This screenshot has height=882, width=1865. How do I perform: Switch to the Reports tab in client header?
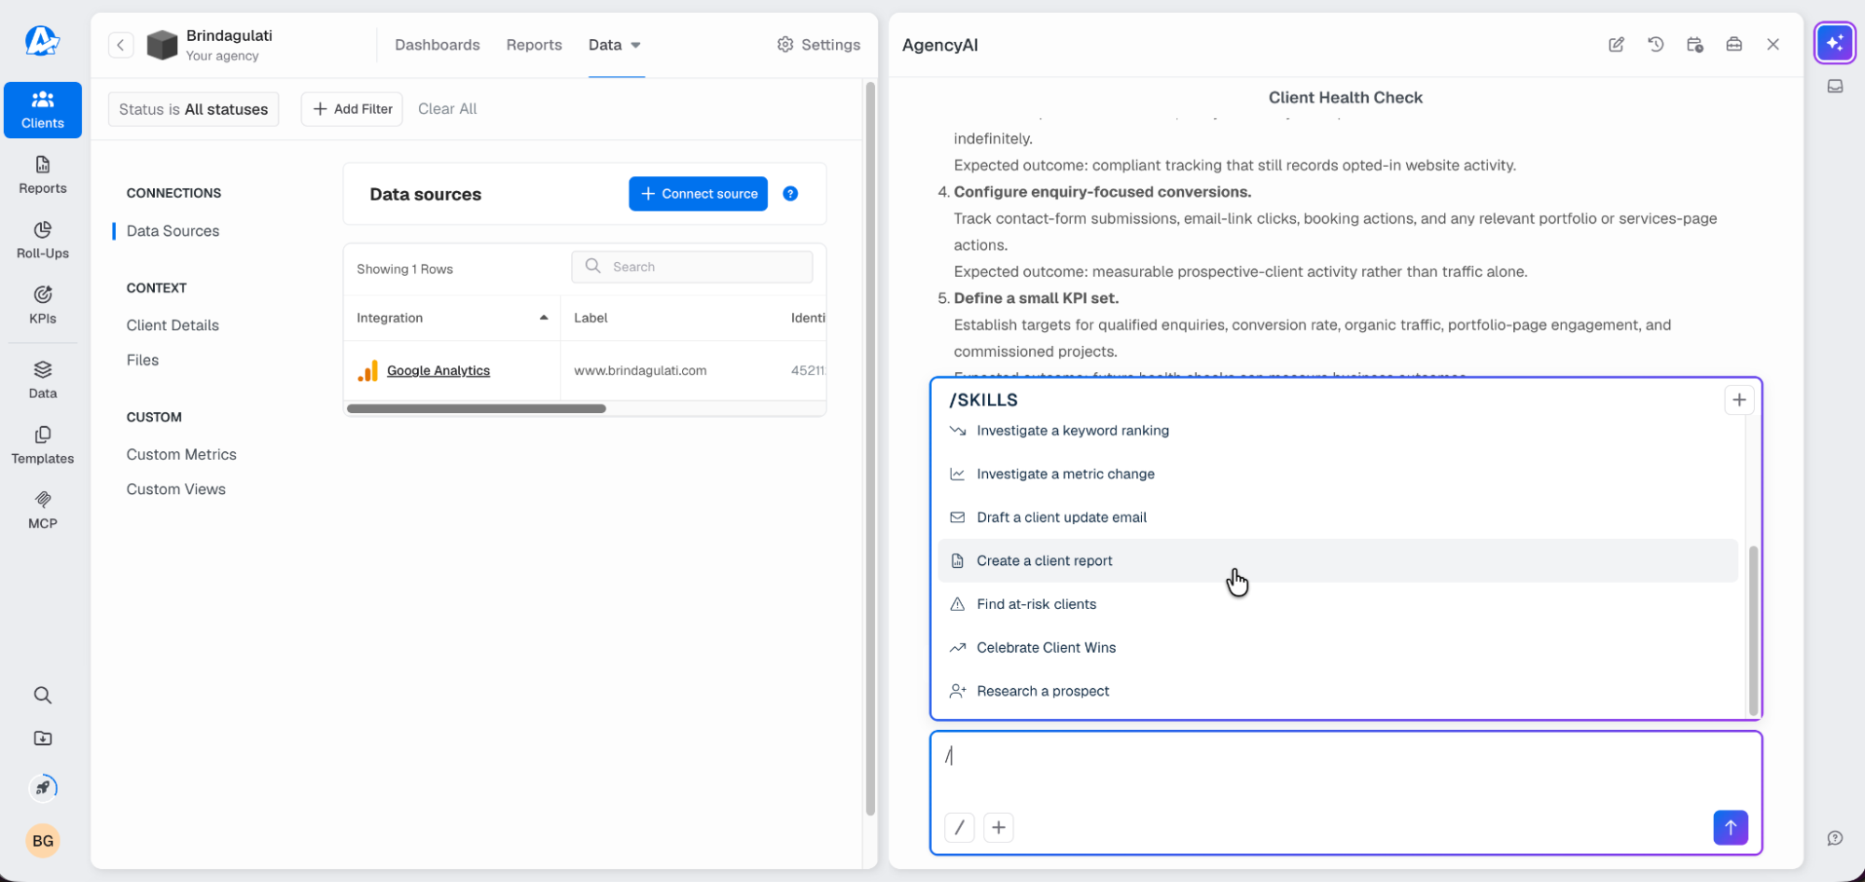point(534,45)
